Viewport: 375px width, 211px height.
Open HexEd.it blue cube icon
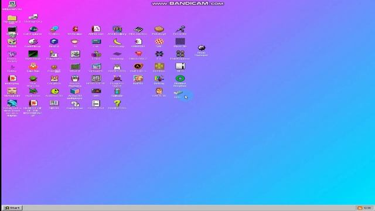click(54, 42)
